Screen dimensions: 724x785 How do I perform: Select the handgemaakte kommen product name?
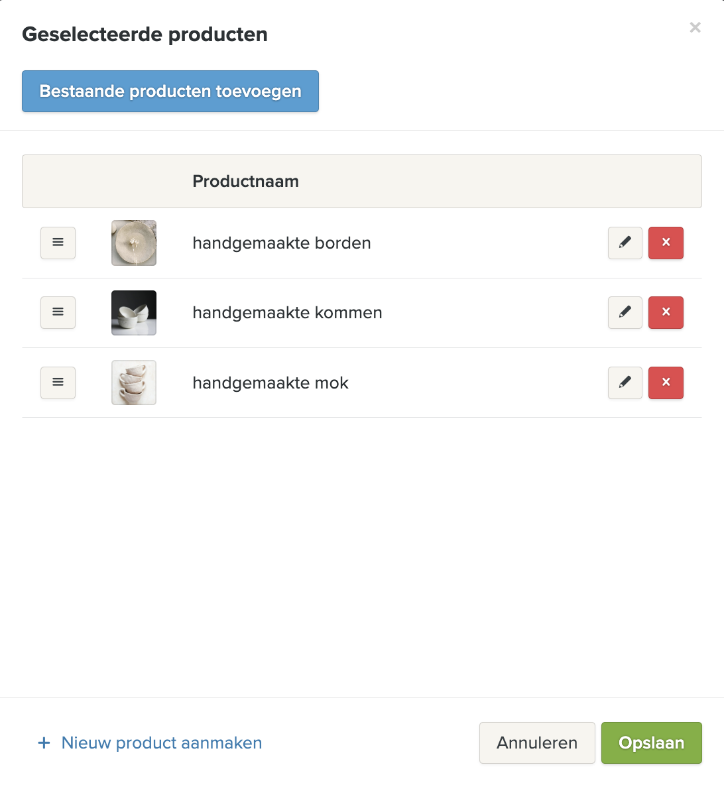coord(287,312)
